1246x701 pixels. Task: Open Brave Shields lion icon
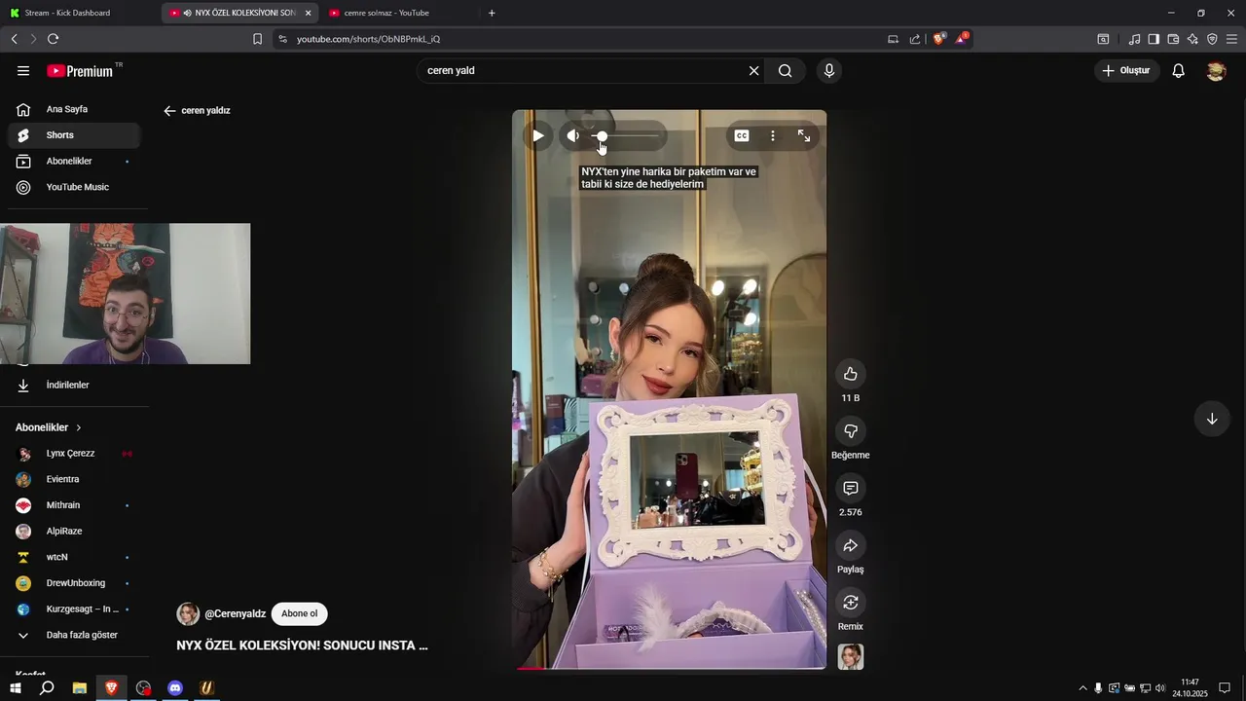coord(939,39)
